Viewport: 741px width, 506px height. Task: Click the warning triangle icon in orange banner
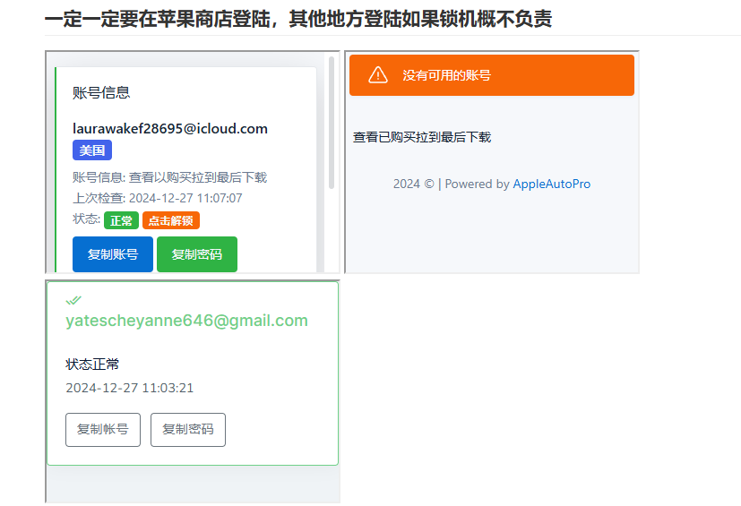[378, 75]
